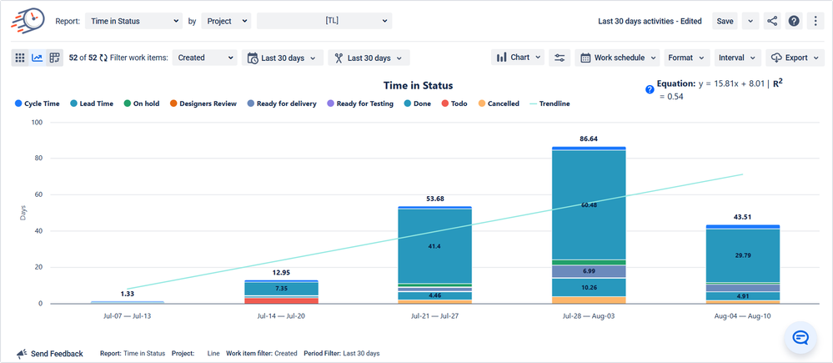The image size is (833, 363).
Task: Click the 86.64 total label
Action: pyautogui.click(x=589, y=139)
